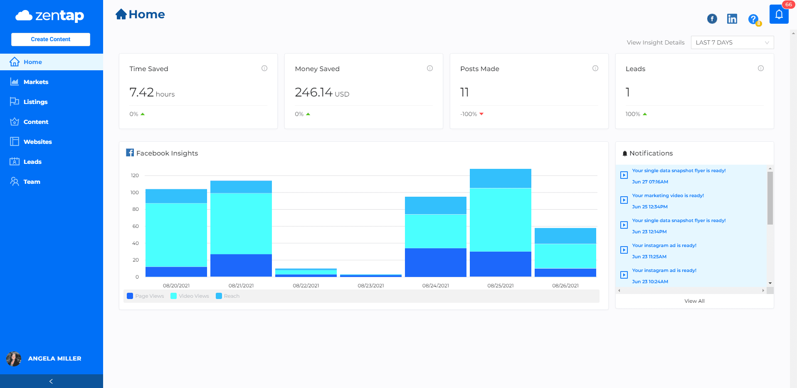797x388 pixels.
Task: Open the notifications bell with 66 badge
Action: point(779,15)
